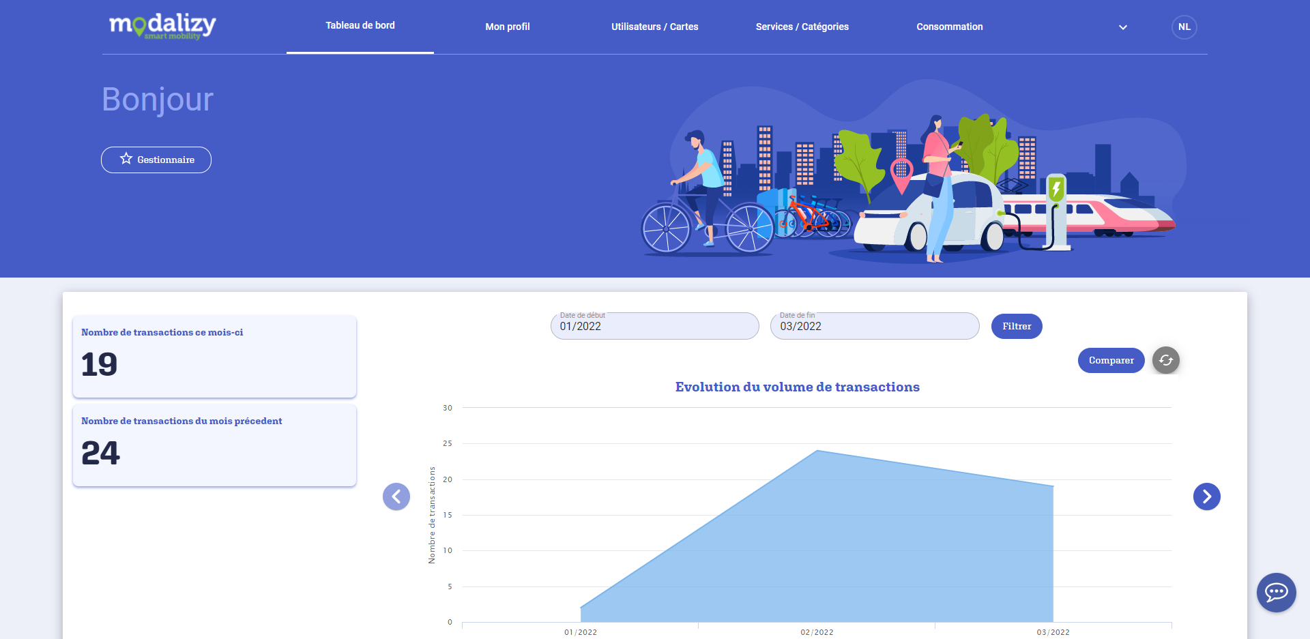
Task: Click the refresh chart icon button
Action: click(1165, 360)
